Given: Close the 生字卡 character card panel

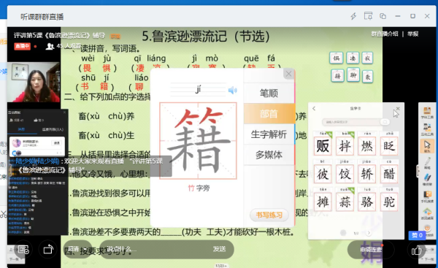Looking at the screenshot, I should click(398, 108).
